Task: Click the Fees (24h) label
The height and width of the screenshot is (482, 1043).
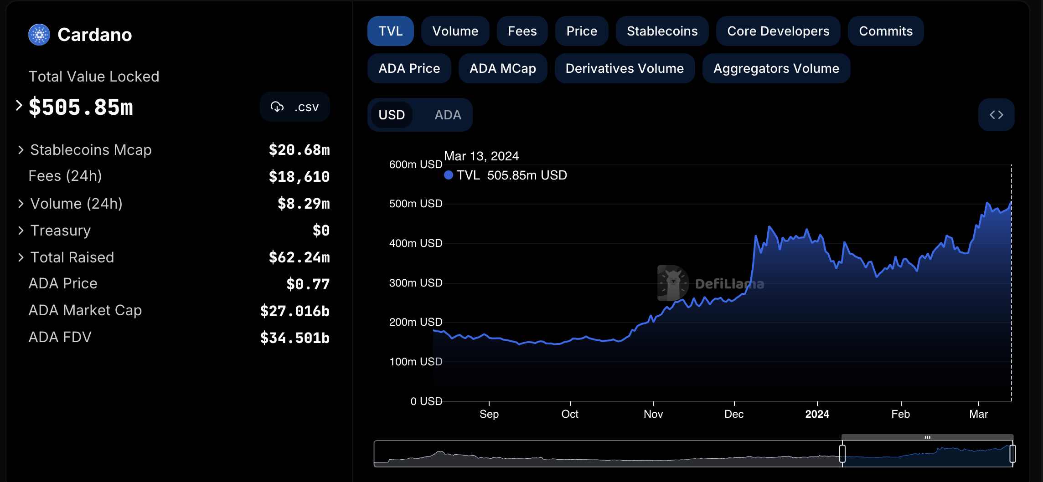Action: [x=65, y=176]
